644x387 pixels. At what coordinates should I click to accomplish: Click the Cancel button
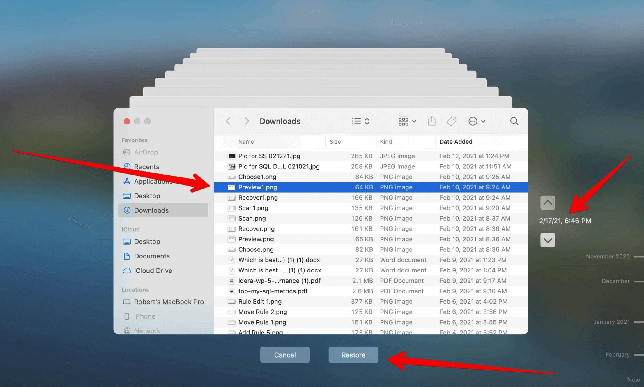pyautogui.click(x=285, y=355)
